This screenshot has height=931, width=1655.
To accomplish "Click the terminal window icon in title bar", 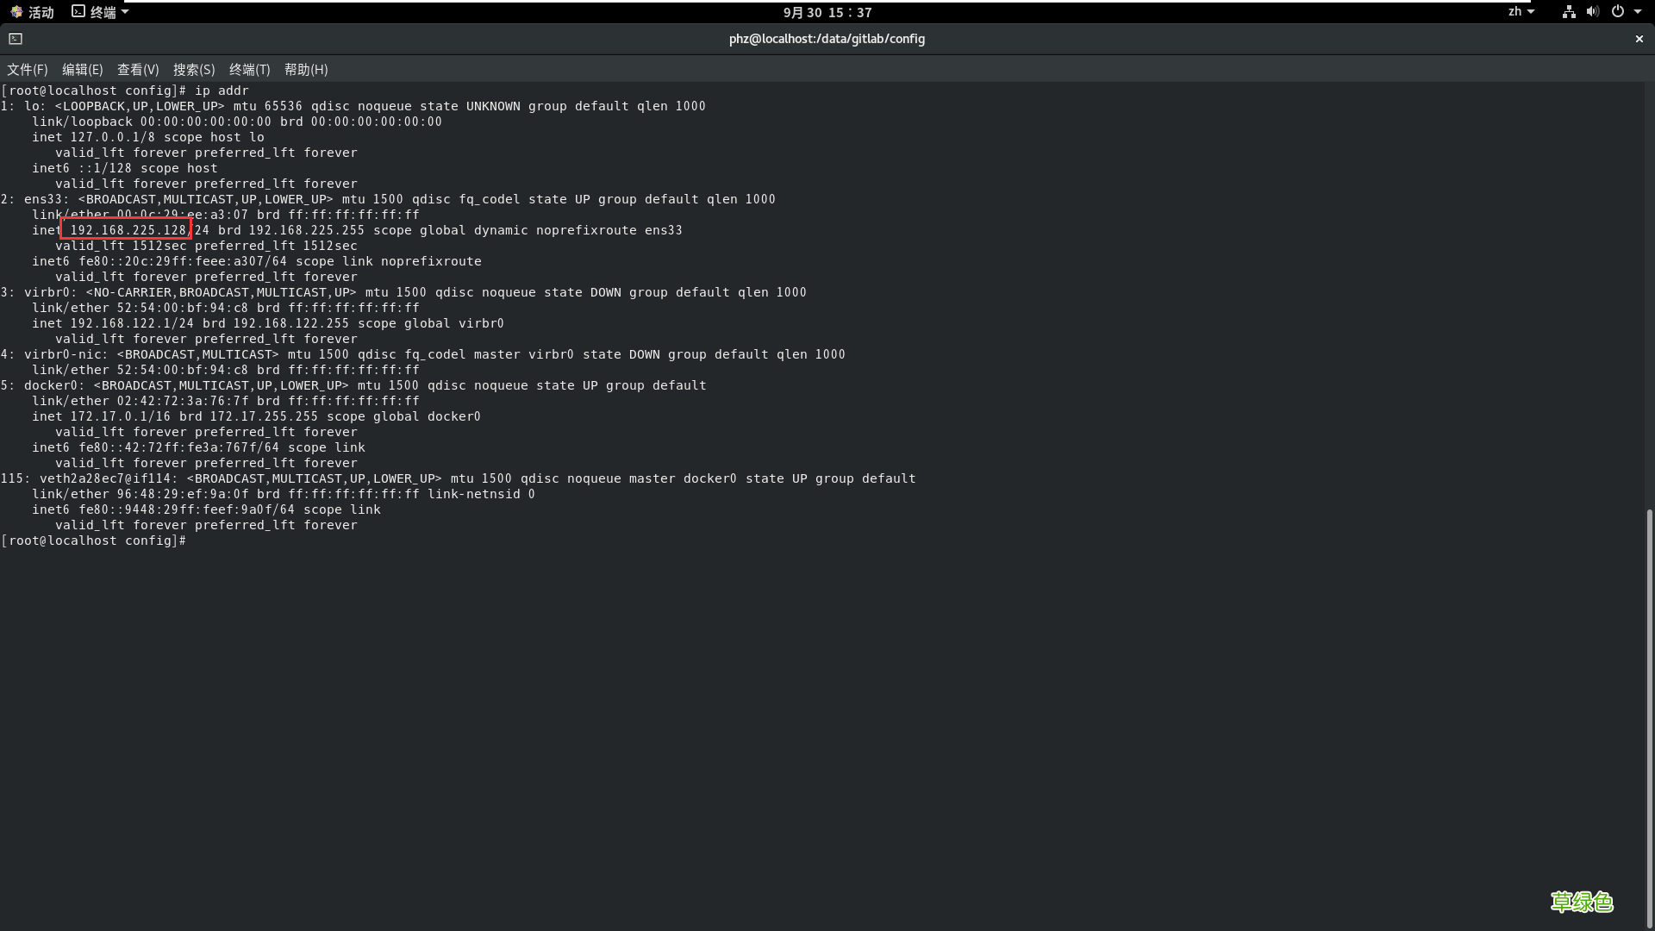I will coord(16,39).
